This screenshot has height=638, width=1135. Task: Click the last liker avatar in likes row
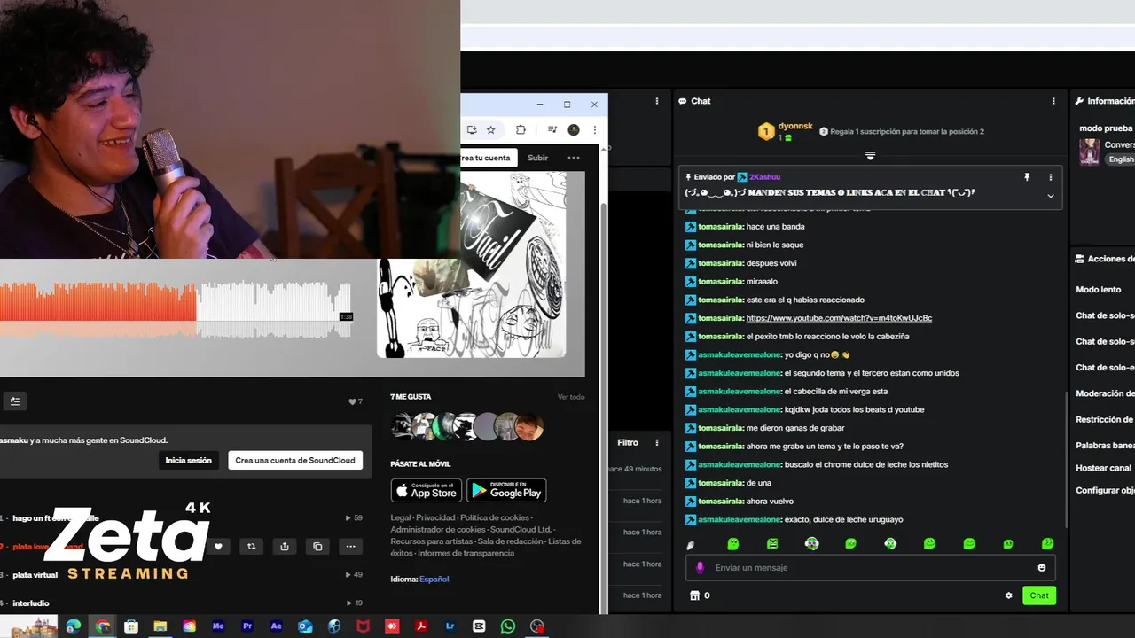point(529,426)
